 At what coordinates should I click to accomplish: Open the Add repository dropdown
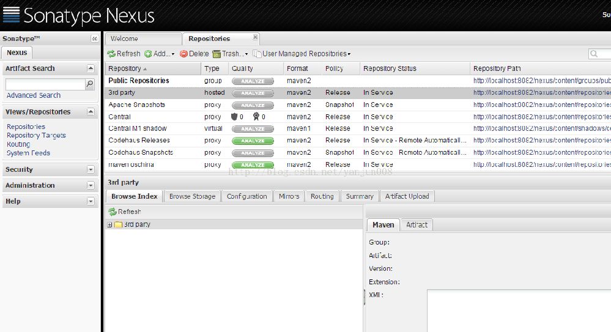point(160,54)
